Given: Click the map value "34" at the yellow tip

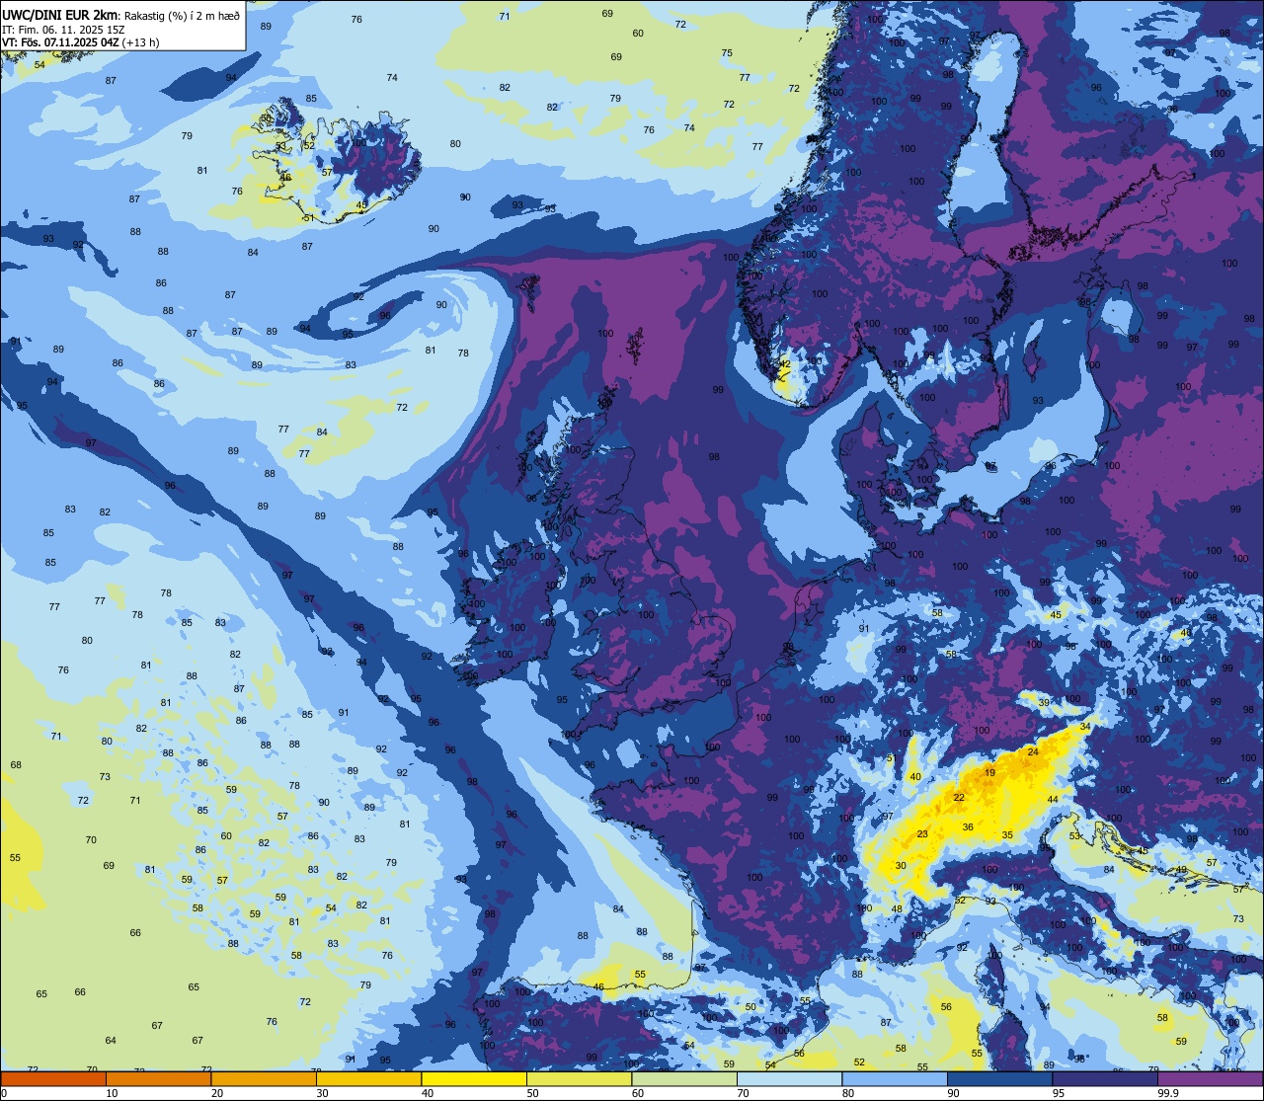Looking at the screenshot, I should [x=1085, y=727].
